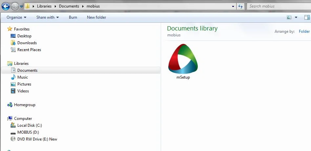The height and width of the screenshot is (151, 311).
Task: Open Arrange by Folder dropdown
Action: [x=304, y=31]
